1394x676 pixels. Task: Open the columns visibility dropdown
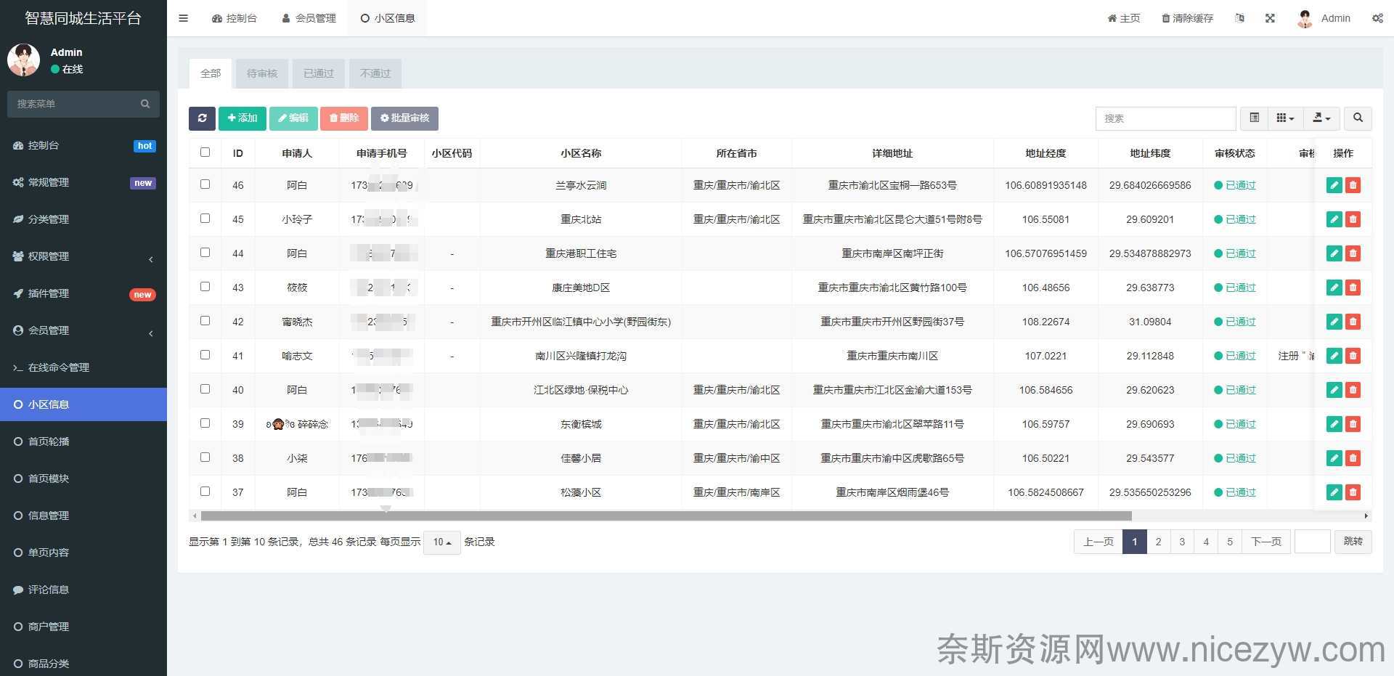click(1285, 118)
